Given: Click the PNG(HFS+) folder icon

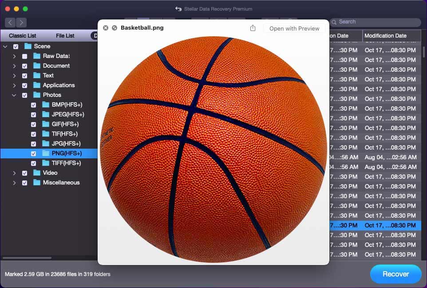Looking at the screenshot, I should pyautogui.click(x=46, y=154).
